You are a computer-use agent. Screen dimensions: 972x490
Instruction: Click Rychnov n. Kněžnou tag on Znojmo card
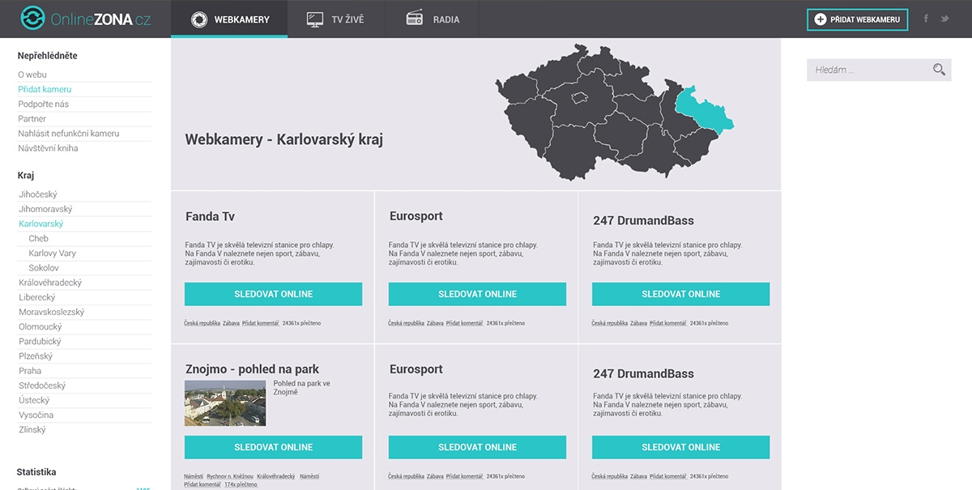pyautogui.click(x=230, y=476)
